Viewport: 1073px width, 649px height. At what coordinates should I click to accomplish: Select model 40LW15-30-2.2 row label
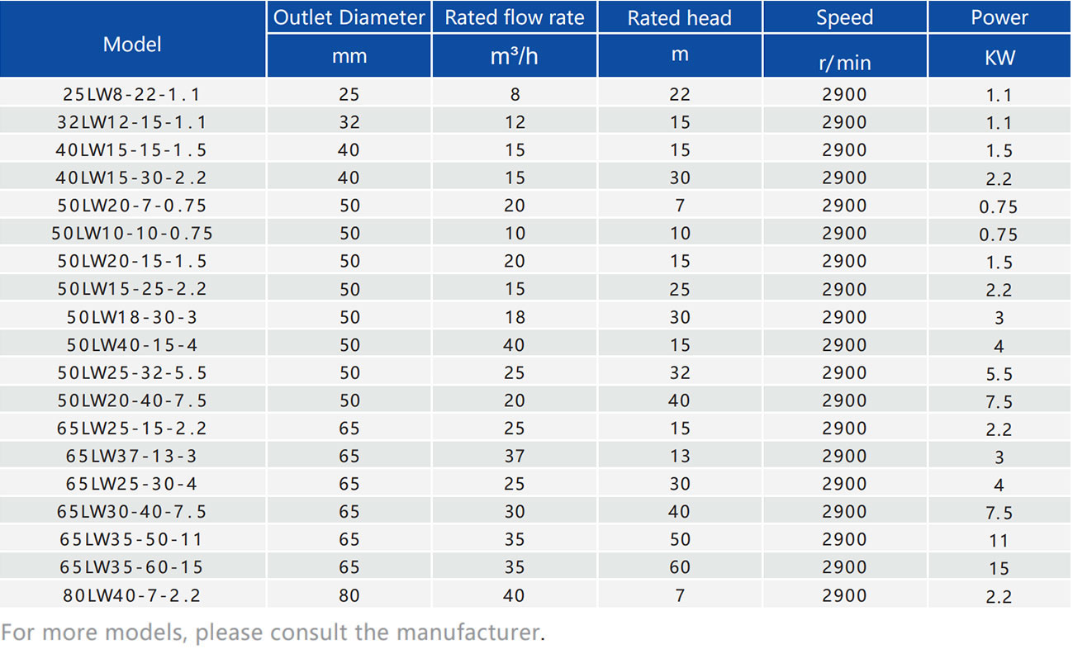[x=132, y=178]
